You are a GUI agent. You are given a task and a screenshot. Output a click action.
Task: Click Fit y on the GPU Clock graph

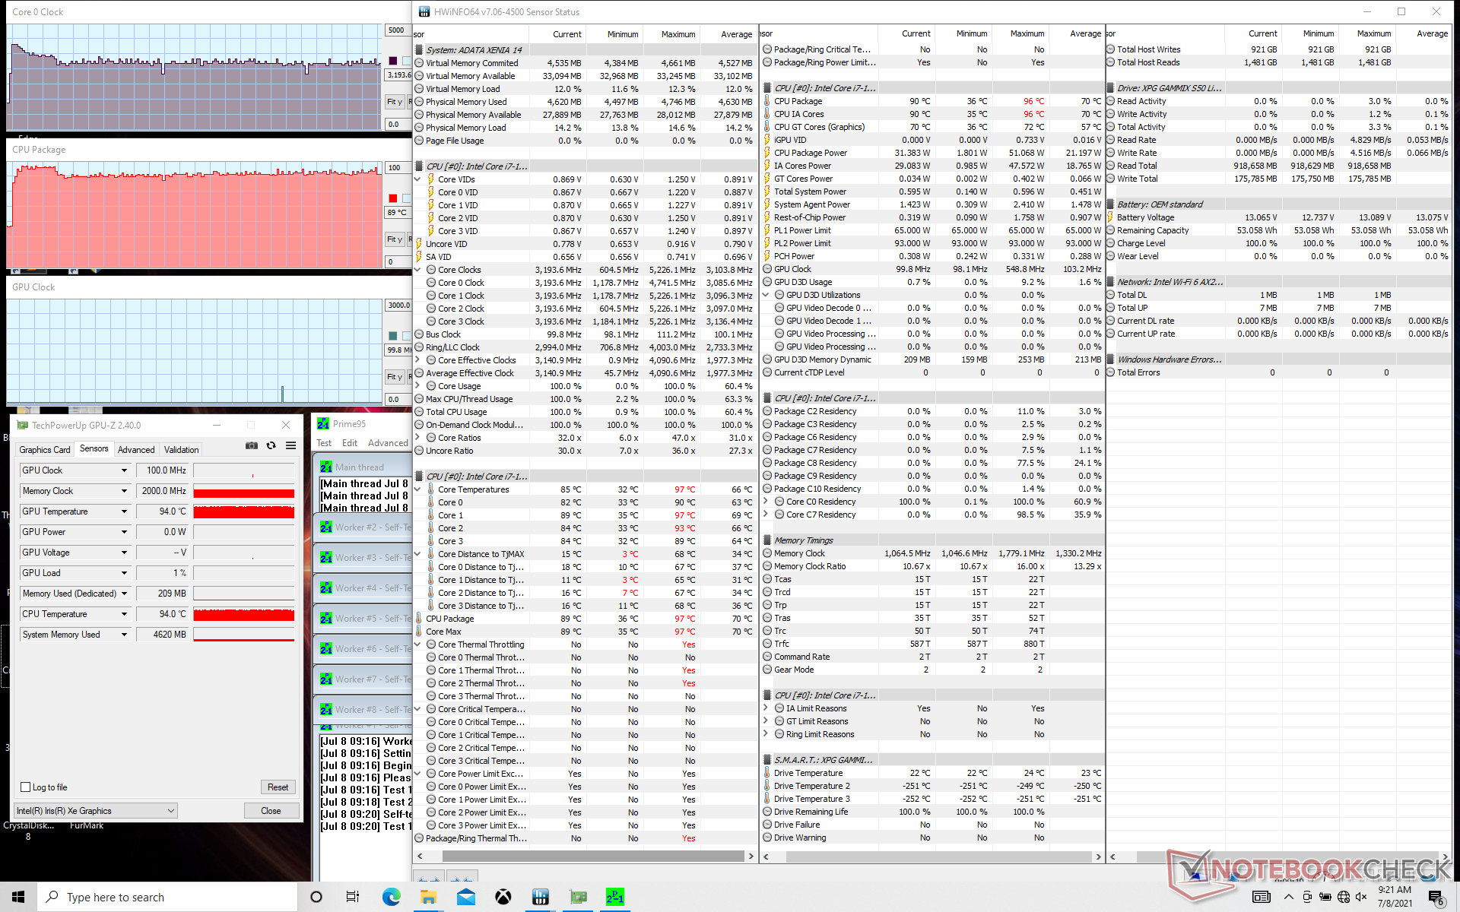click(395, 377)
